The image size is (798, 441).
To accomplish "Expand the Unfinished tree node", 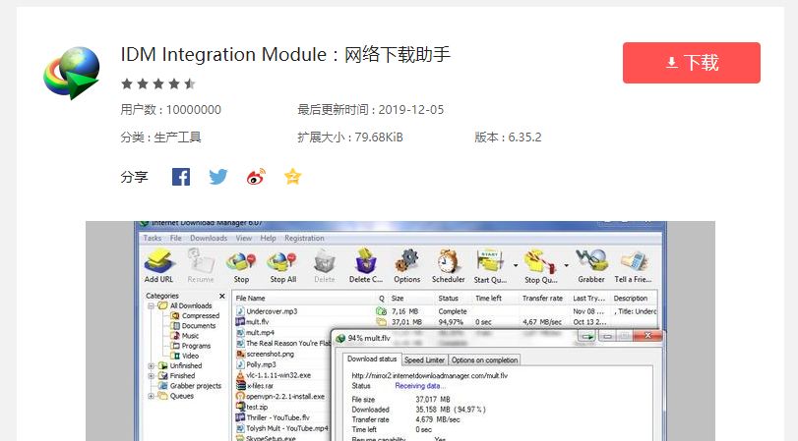I will click(x=152, y=365).
